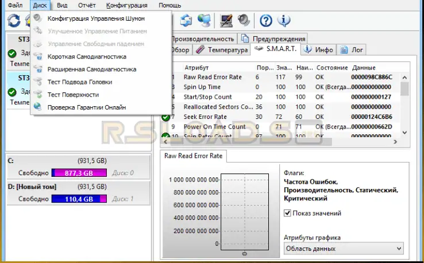Click the globe icon beside Проверка Гарантии Онлайн
This screenshot has width=424, height=263.
[x=38, y=107]
